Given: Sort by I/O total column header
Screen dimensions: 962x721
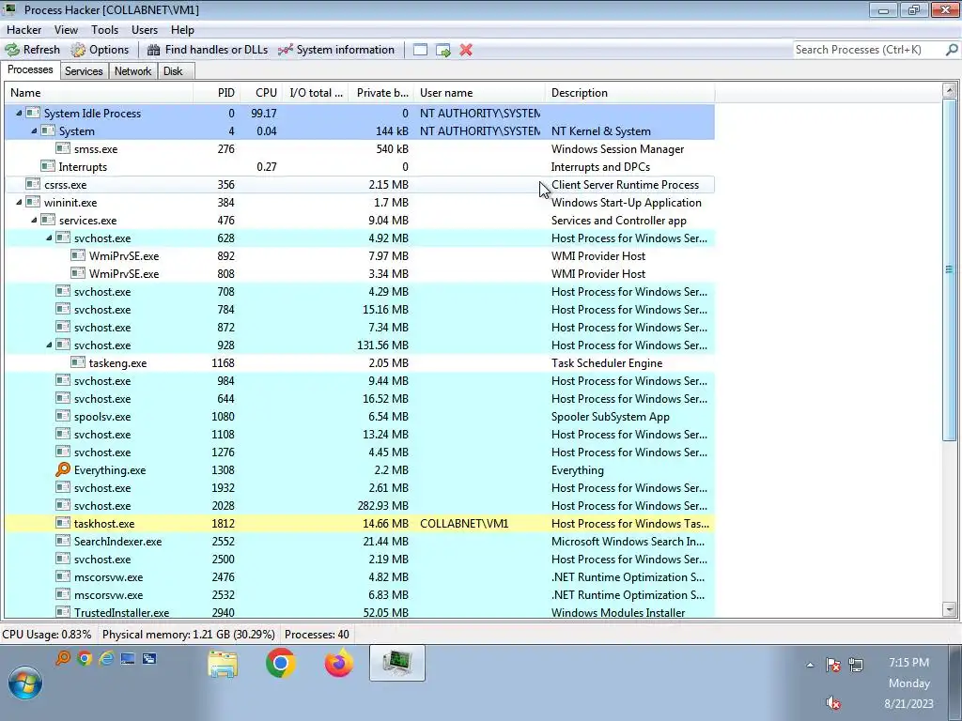Looking at the screenshot, I should [x=316, y=93].
